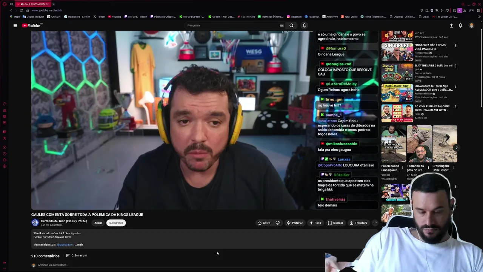Subscribe with the Subscrever button

(x=116, y=223)
